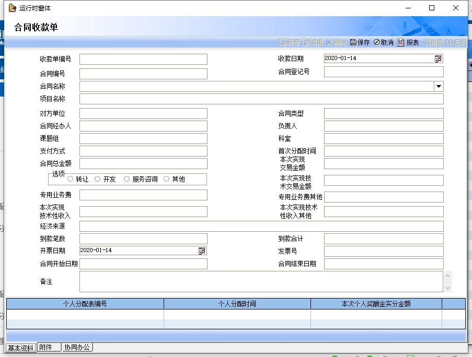This screenshot has width=472, height=357.
Task: Pick the 其他 radio option
Action: tap(167, 179)
